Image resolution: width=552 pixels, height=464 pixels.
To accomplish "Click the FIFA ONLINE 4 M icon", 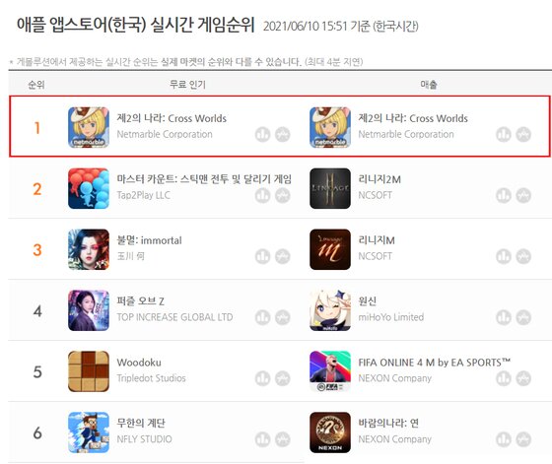I will coord(330,371).
